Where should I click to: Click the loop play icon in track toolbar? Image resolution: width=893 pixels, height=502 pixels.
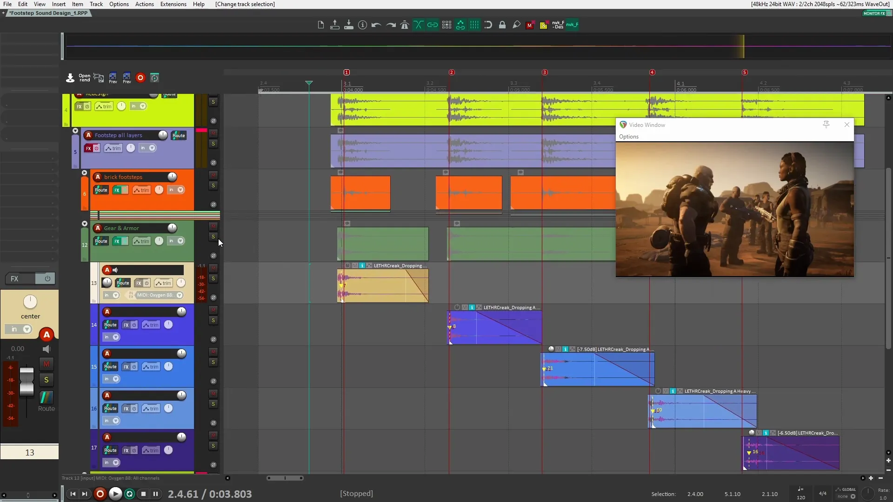(x=154, y=78)
